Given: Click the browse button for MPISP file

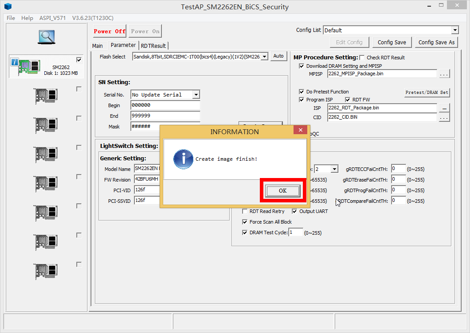Looking at the screenshot, I should pos(444,74).
